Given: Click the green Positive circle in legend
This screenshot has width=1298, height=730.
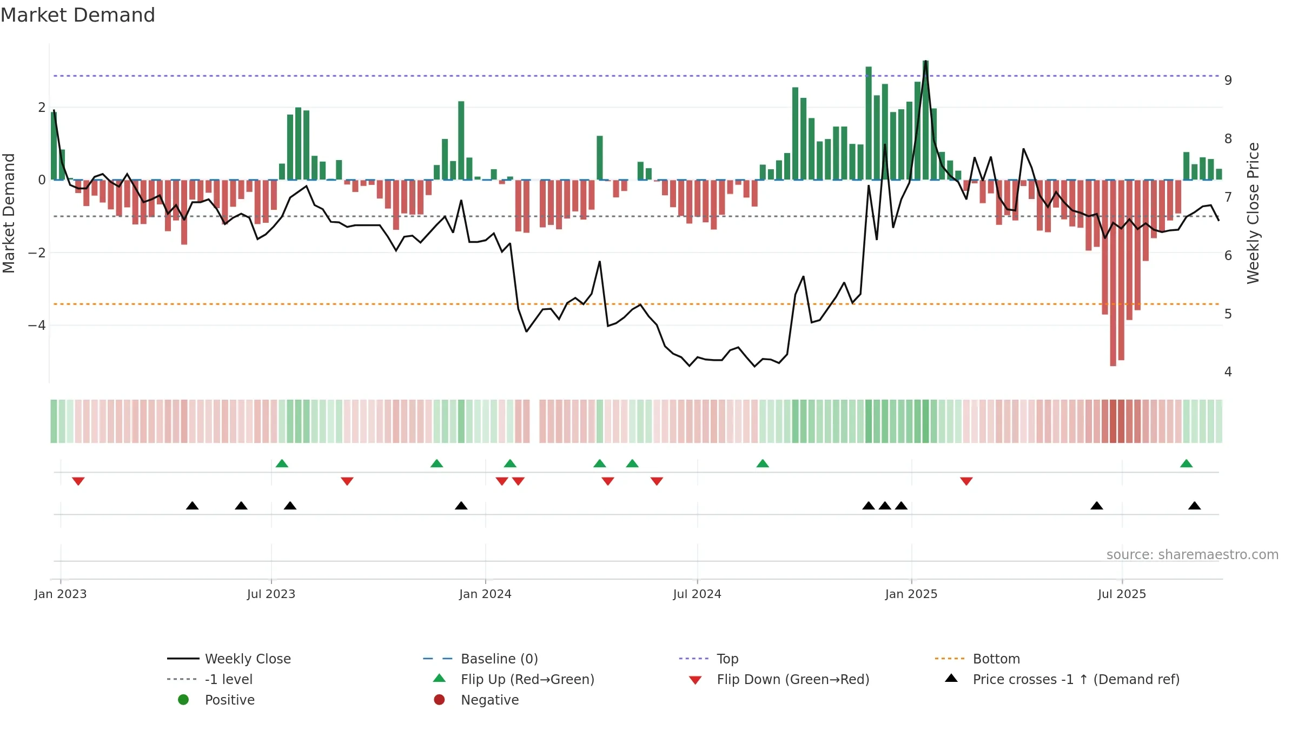Looking at the screenshot, I should (183, 700).
